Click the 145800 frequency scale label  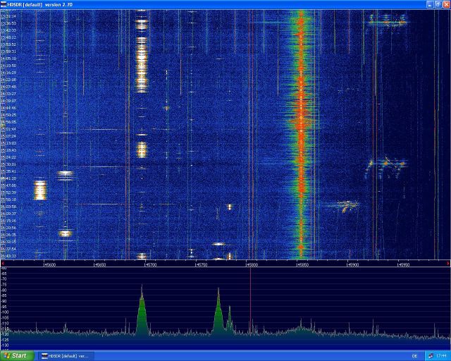[x=252, y=264]
